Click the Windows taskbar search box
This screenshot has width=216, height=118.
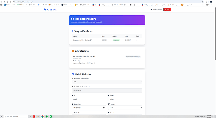point(16,116)
